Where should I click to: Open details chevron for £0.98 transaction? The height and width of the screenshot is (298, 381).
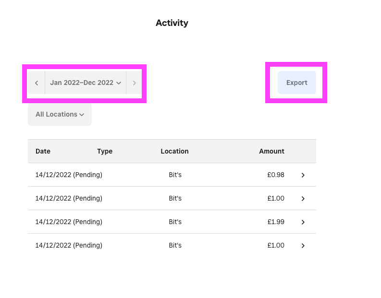(303, 175)
